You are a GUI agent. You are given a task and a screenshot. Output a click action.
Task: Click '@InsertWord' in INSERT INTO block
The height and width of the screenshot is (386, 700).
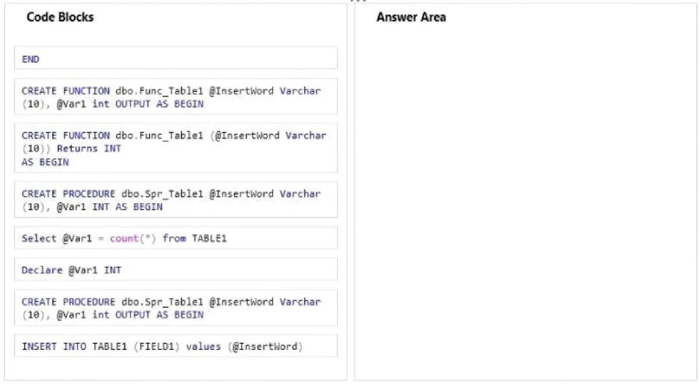point(264,347)
